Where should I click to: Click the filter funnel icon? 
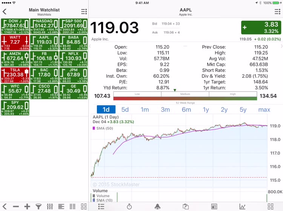(x=38, y=206)
